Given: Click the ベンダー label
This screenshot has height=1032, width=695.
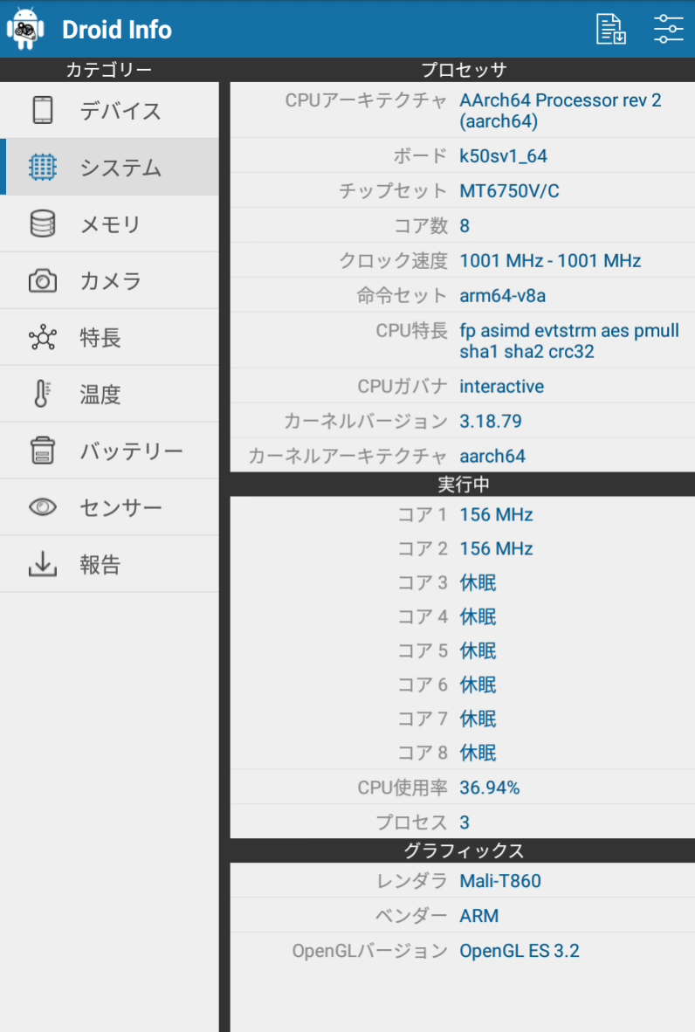Looking at the screenshot, I should click(411, 916).
